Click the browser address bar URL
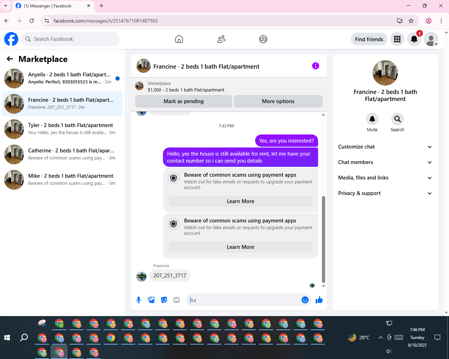 click(106, 21)
